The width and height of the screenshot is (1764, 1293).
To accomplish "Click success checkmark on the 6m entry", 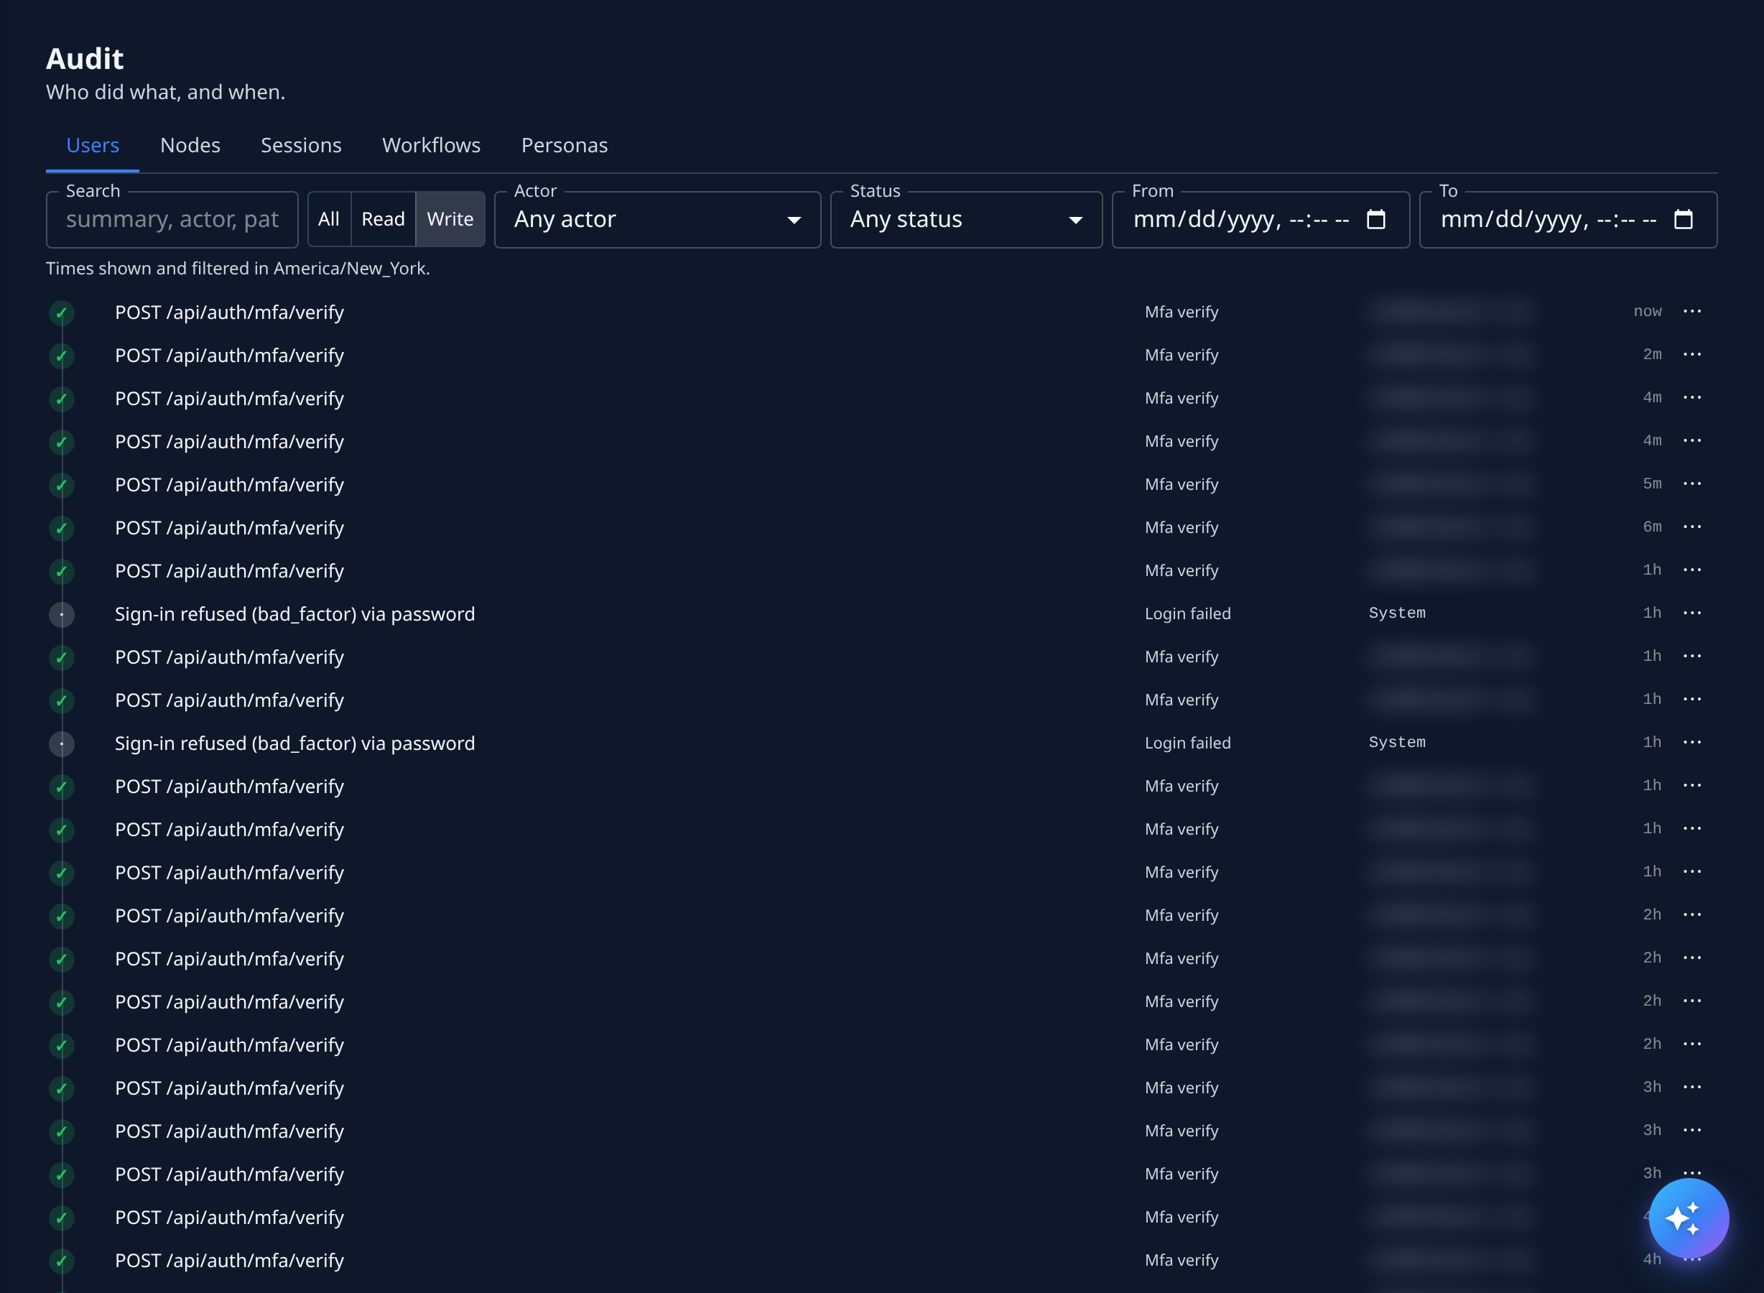I will coord(62,528).
